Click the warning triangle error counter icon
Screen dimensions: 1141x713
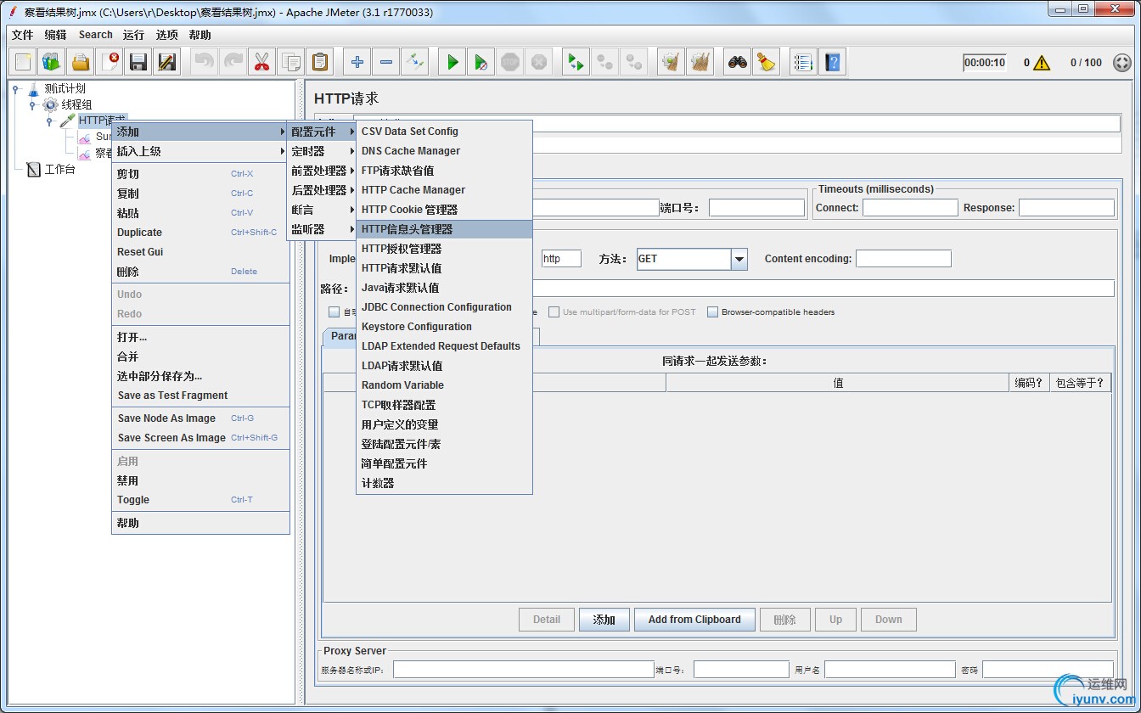1042,63
